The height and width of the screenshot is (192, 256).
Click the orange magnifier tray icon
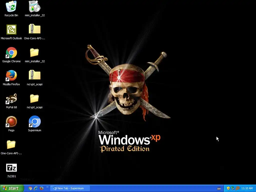237,188
